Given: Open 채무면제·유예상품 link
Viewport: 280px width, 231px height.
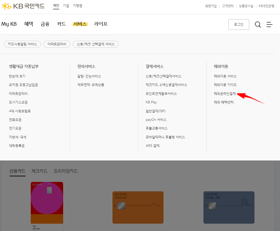Looking at the screenshot, I should 91,85.
